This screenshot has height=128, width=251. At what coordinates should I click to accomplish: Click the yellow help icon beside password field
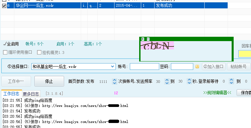pyautogui.click(x=197, y=67)
